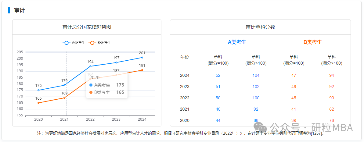Select the 审计单科分数 table title
364x142 pixels.
(261, 27)
